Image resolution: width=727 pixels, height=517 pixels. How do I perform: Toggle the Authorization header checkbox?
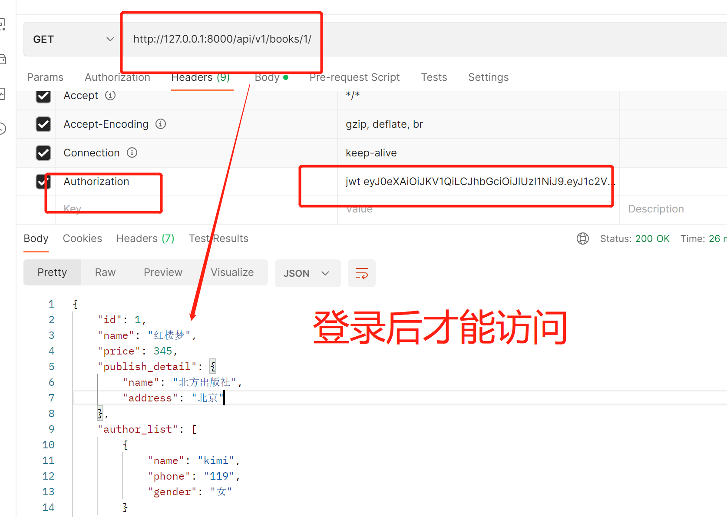43,182
